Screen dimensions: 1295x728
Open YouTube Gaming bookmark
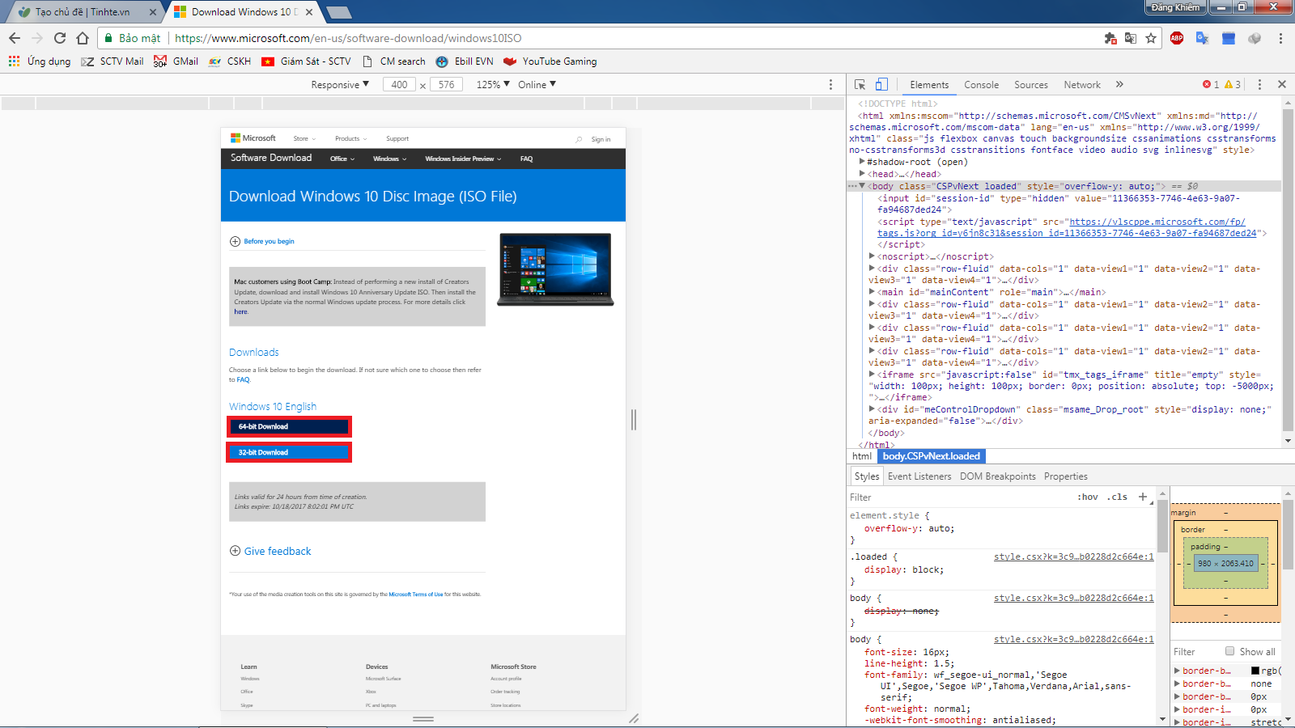pos(550,61)
